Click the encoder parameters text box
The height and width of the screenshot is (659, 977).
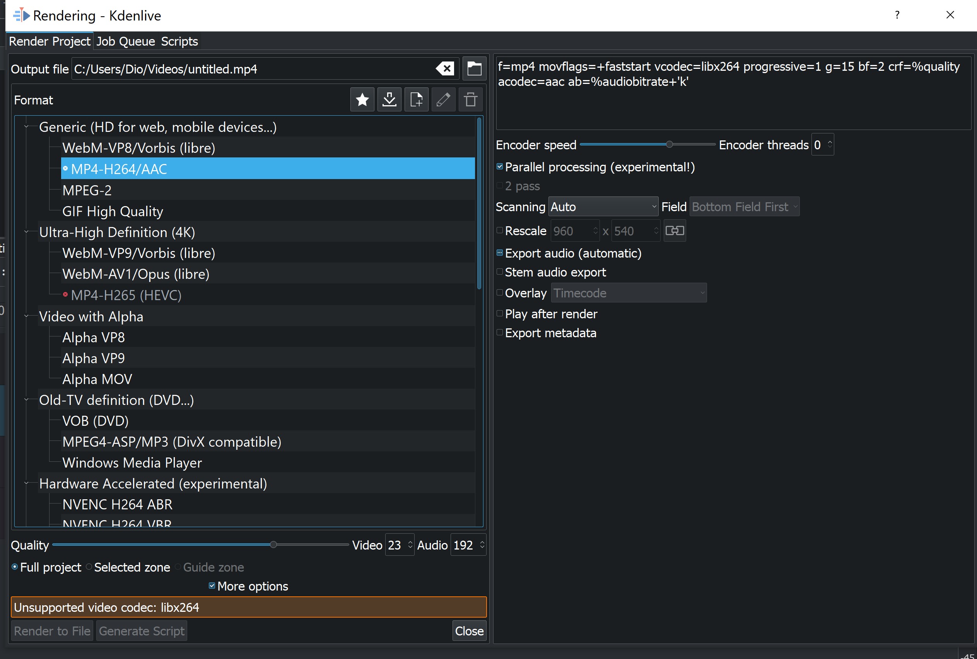(x=733, y=93)
